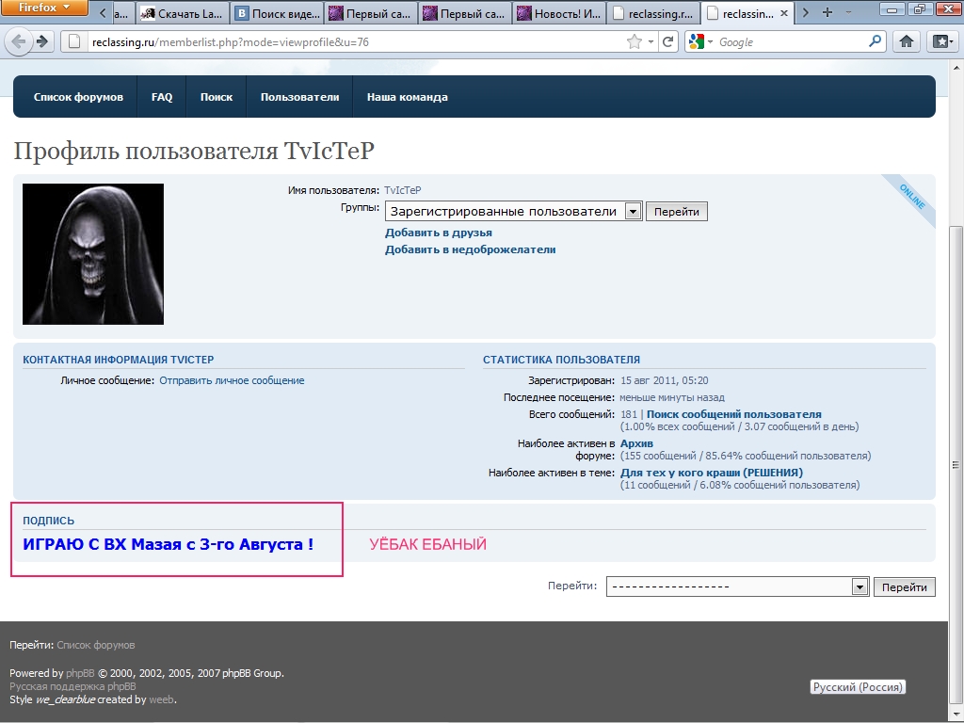This screenshot has width=964, height=723.
Task: Select the Пользователи menu item
Action: tap(299, 97)
